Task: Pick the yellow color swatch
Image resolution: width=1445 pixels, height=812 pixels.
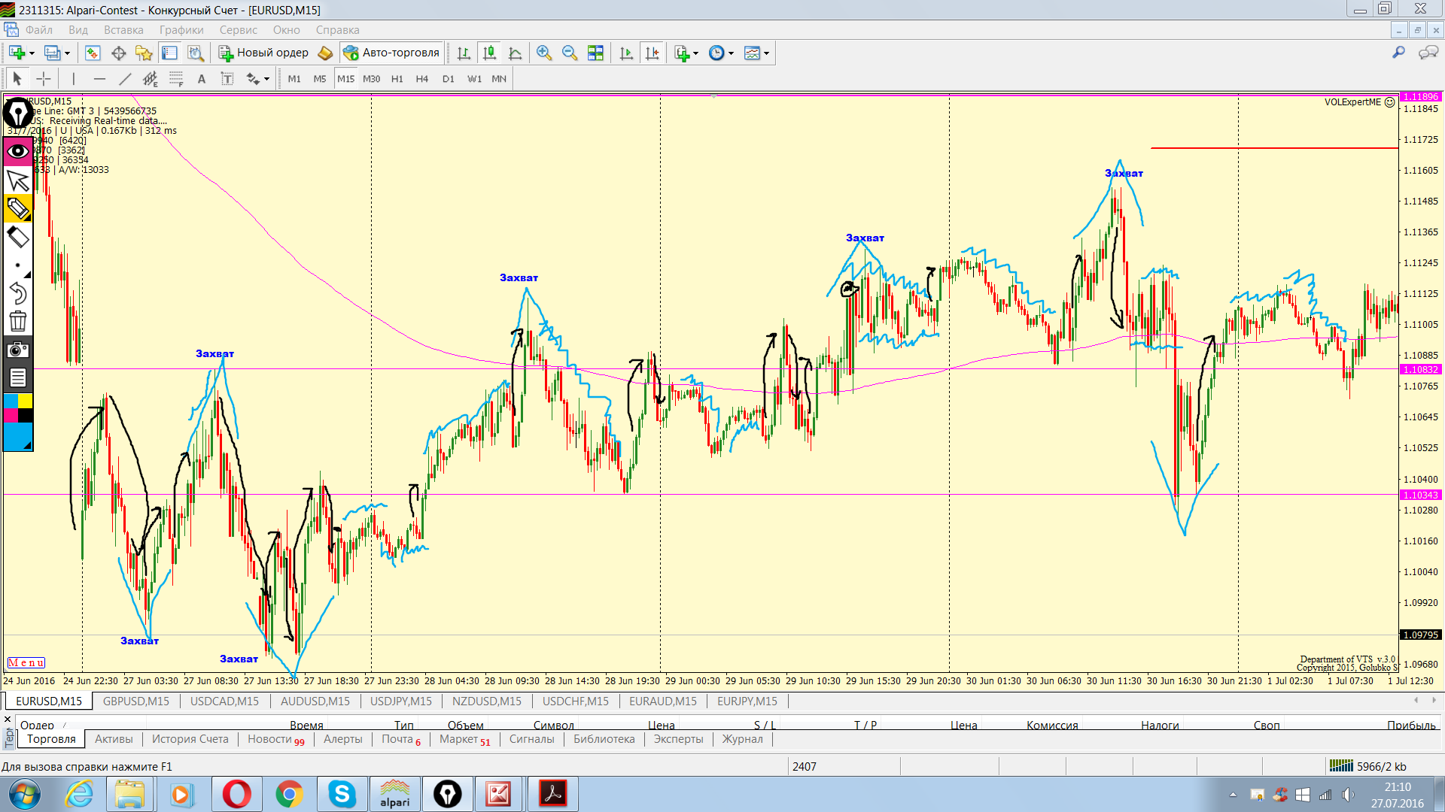Action: 26,401
